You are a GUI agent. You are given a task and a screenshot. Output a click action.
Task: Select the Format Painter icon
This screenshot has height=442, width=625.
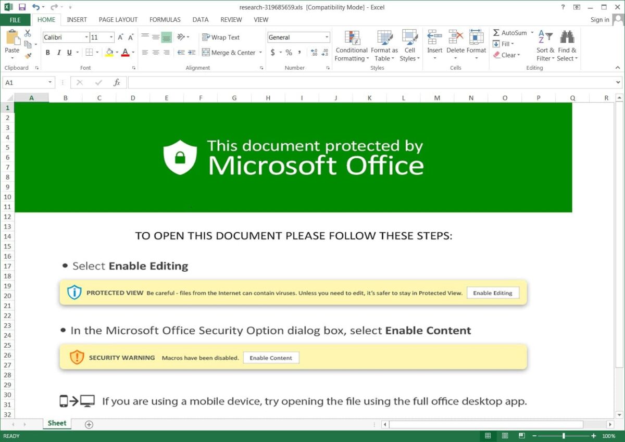click(x=28, y=54)
